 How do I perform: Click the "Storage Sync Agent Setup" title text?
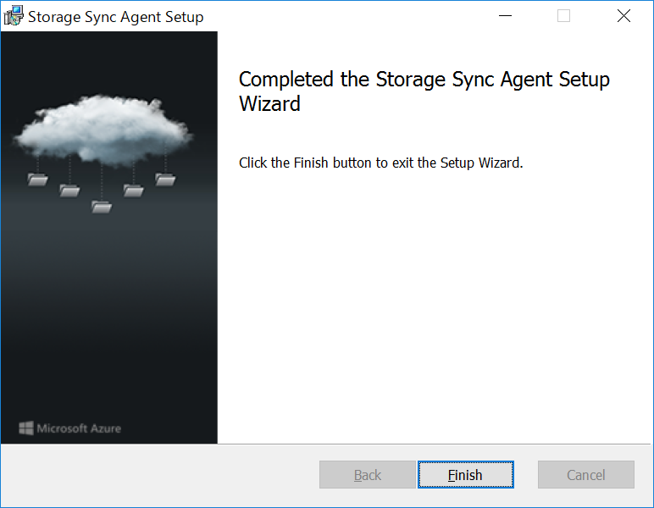(x=116, y=16)
